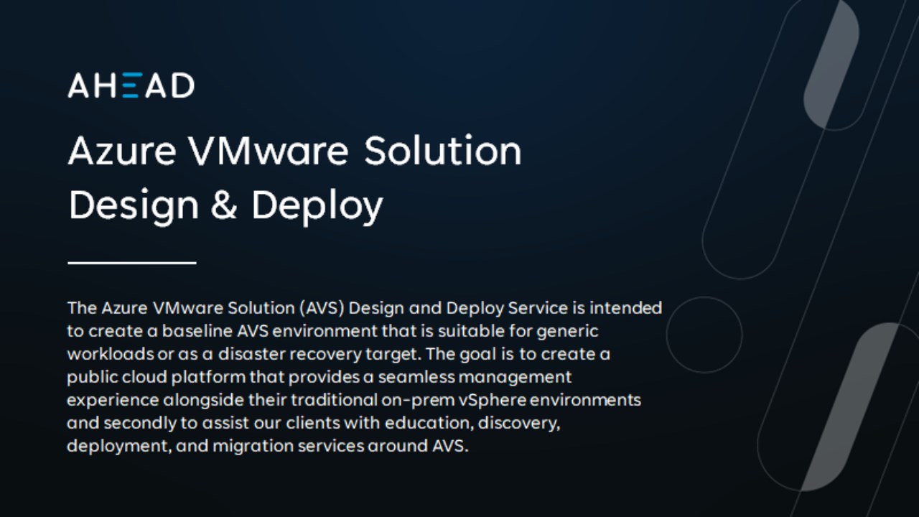Click the line starting "public cloud platform"
Image resolution: width=919 pixels, height=517 pixels.
319,377
